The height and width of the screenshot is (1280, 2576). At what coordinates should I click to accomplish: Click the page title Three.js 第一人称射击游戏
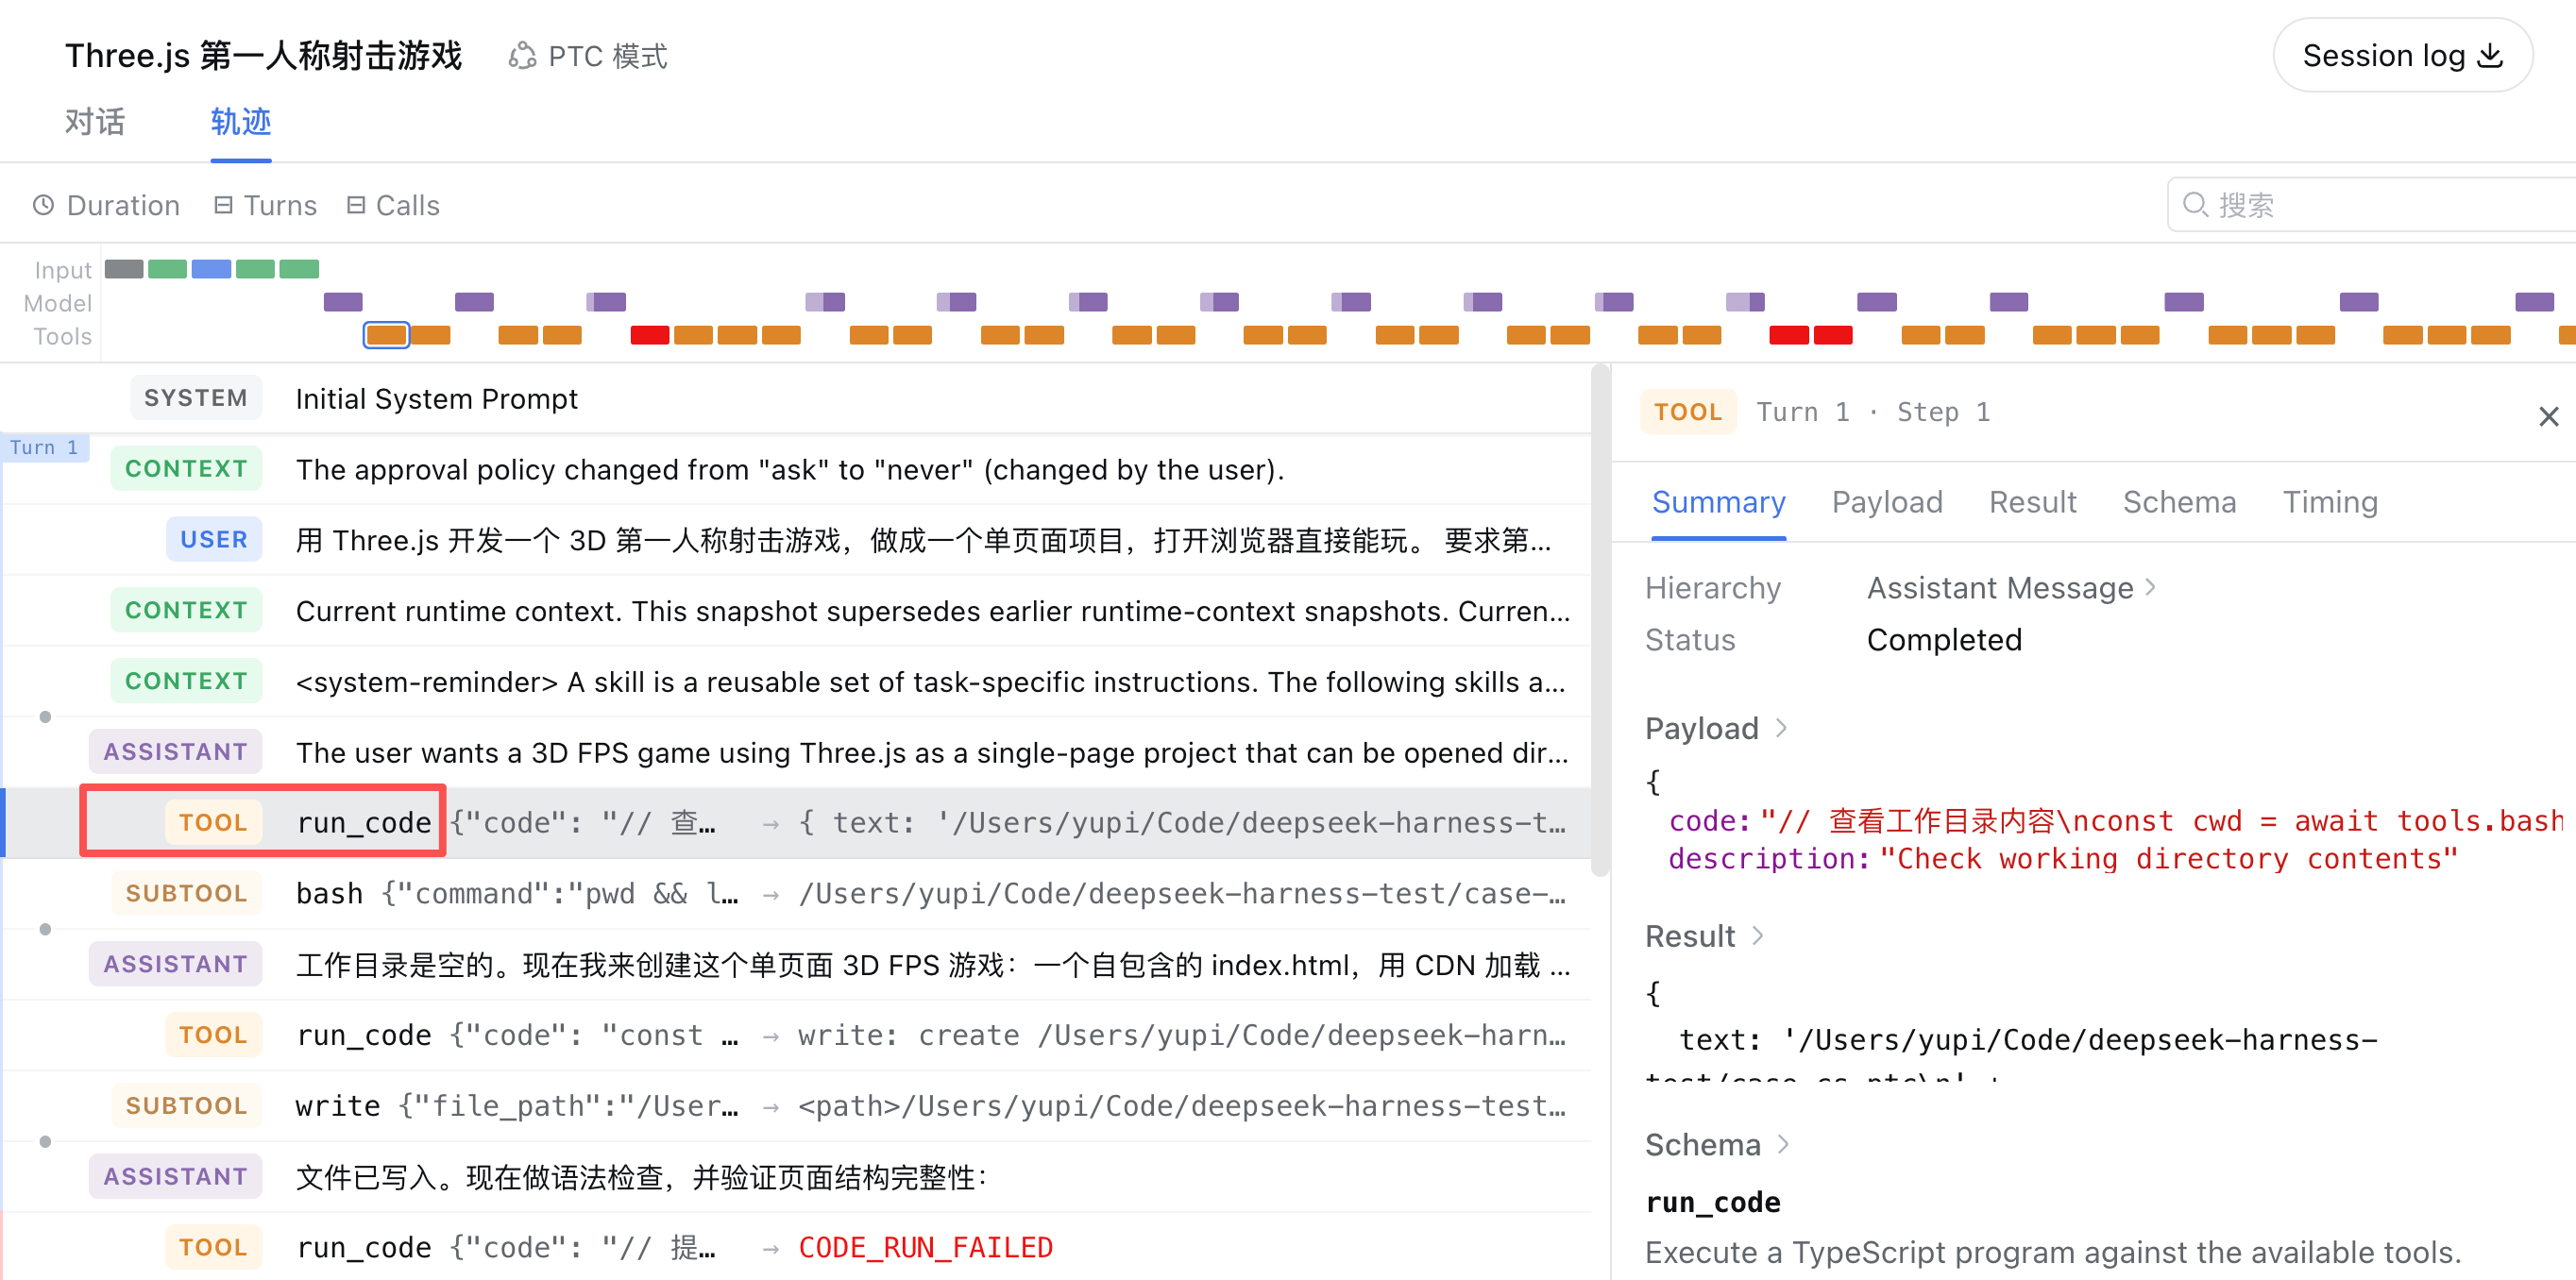(264, 56)
